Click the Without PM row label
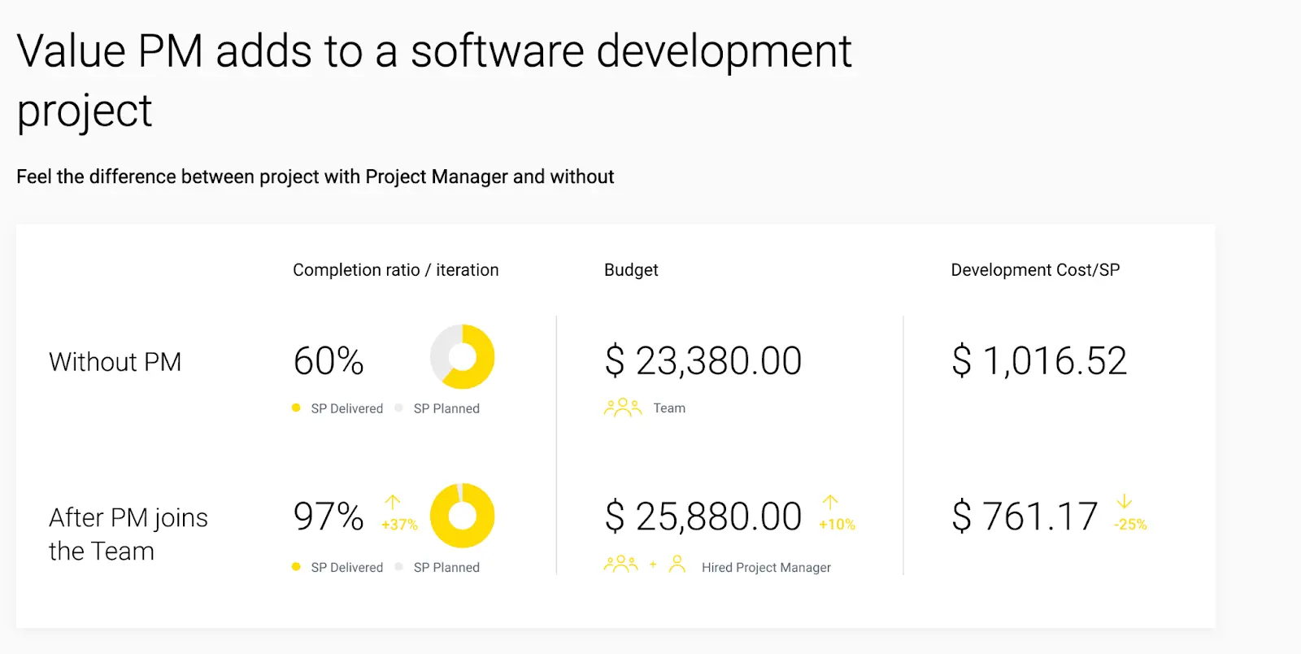 pos(115,362)
